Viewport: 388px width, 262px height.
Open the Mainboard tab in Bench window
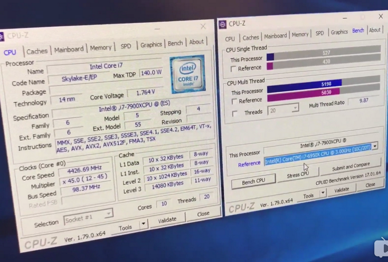point(275,36)
